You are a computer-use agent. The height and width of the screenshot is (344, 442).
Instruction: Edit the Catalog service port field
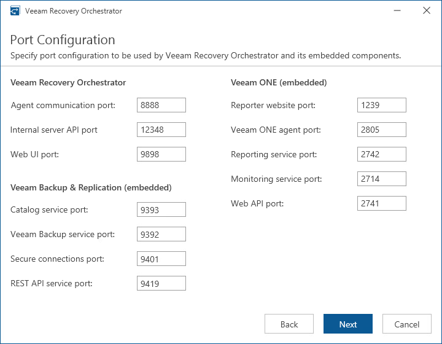161,209
